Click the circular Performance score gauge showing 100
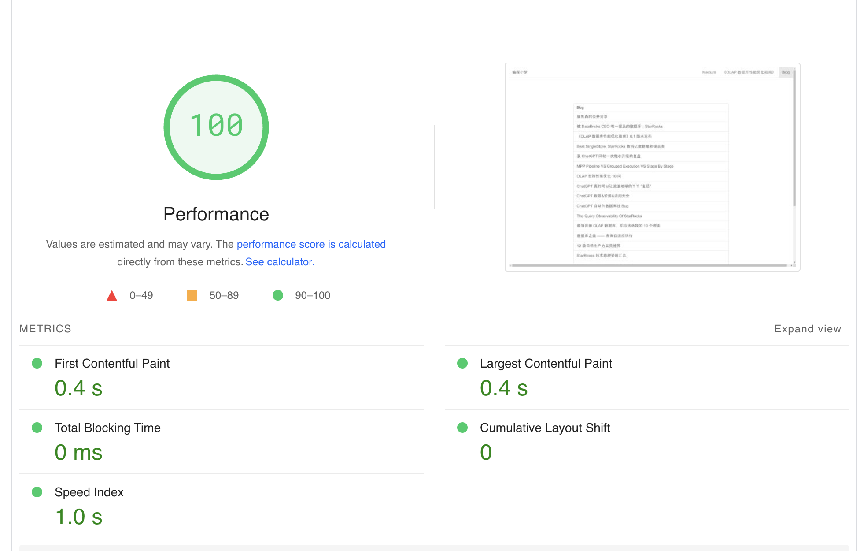 pyautogui.click(x=216, y=127)
